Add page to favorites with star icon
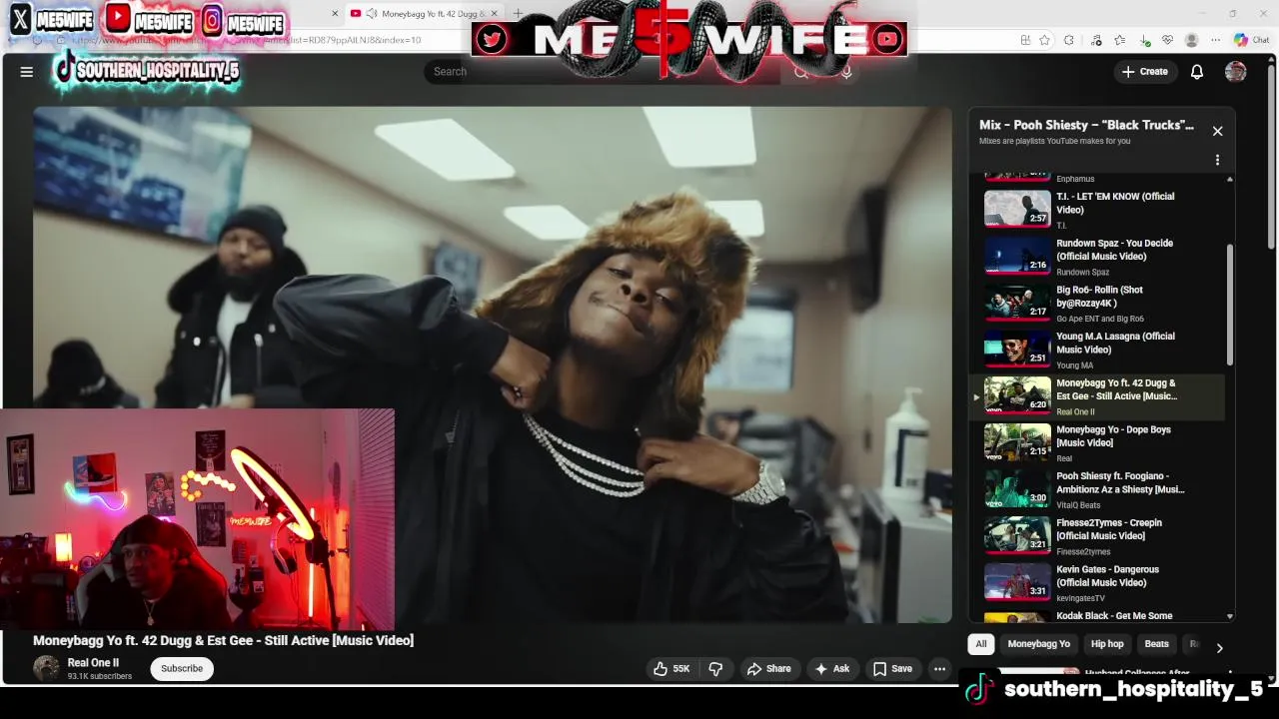The image size is (1279, 719). click(x=1044, y=40)
